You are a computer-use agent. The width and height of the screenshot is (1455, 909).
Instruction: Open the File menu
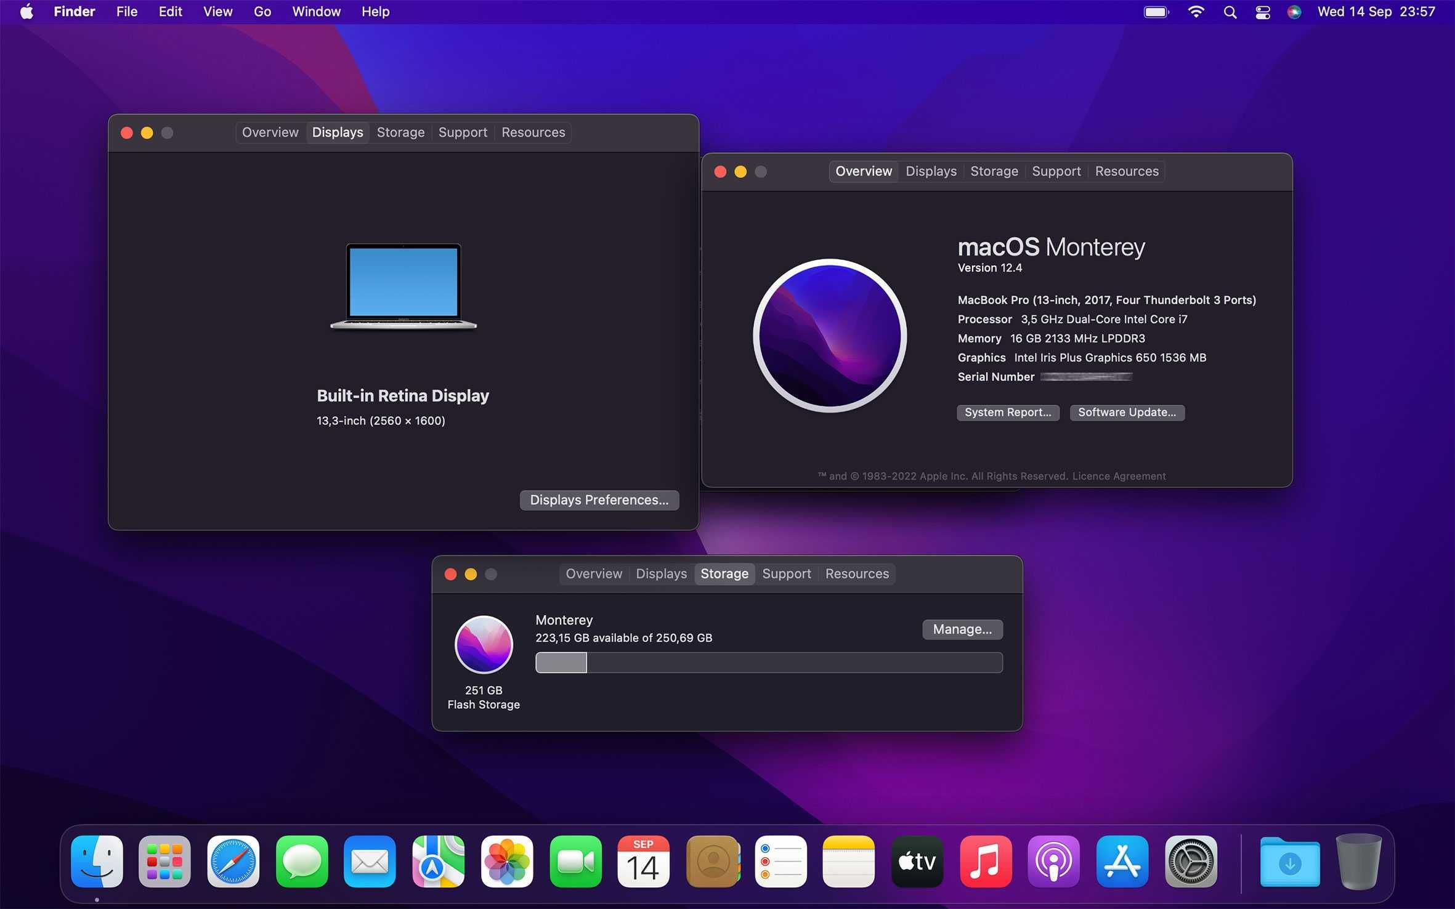point(127,12)
